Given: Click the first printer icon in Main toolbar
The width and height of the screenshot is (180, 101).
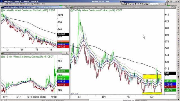Looking at the screenshot, I should [x=133, y=4].
